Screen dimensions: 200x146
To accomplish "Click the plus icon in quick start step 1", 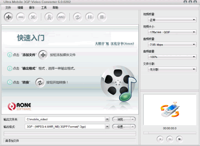I will pos(43,55).
